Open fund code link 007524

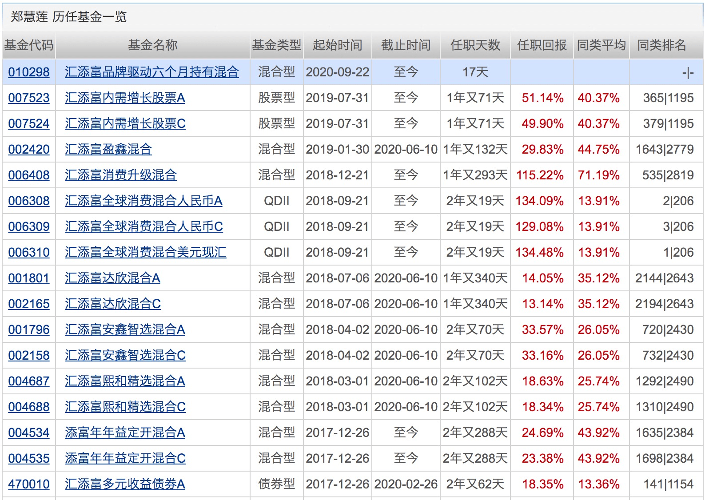tap(29, 123)
